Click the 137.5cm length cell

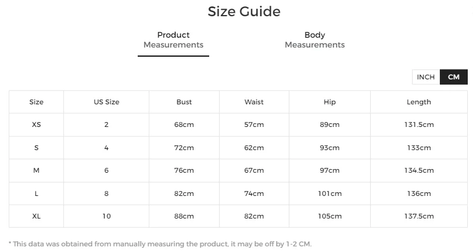(419, 216)
